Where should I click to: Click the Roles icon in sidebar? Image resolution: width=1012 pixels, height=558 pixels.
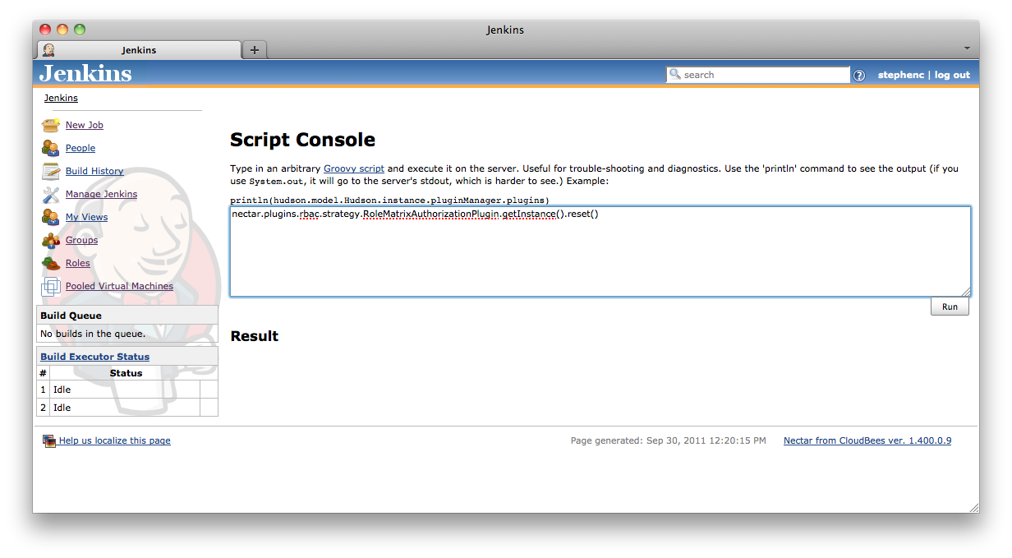point(51,263)
